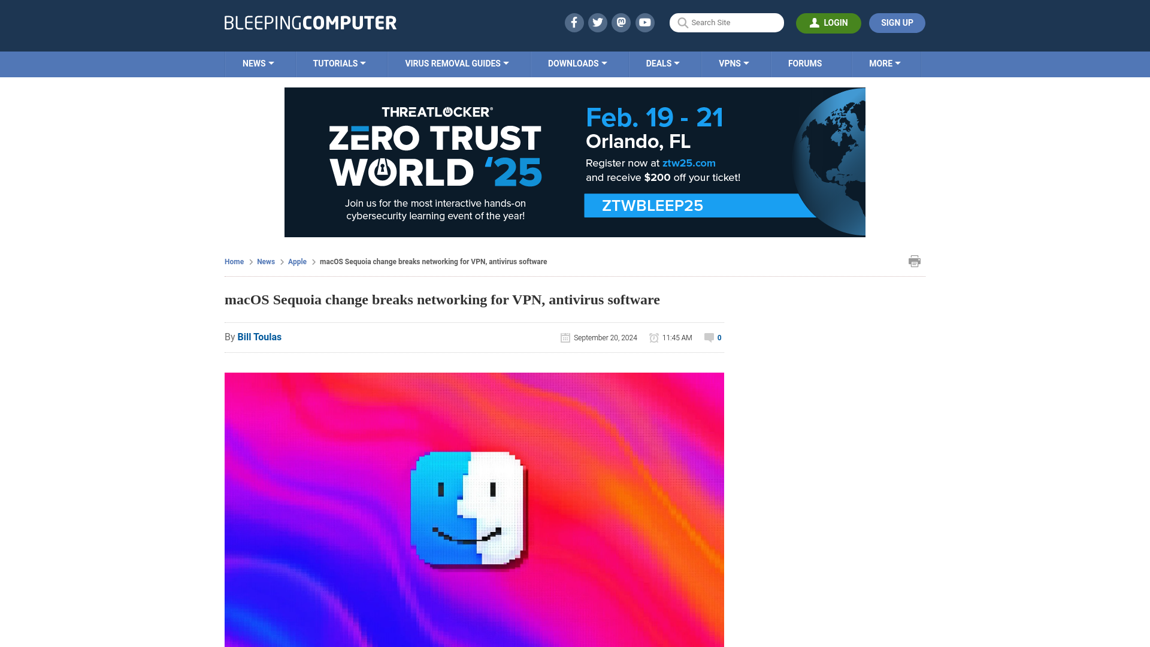Viewport: 1150px width, 647px height.
Task: Click the comments count icon
Action: point(709,337)
